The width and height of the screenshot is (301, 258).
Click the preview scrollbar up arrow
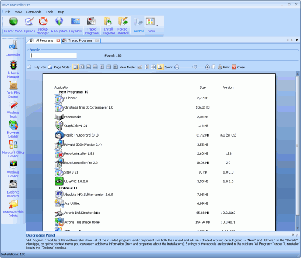click(298, 74)
